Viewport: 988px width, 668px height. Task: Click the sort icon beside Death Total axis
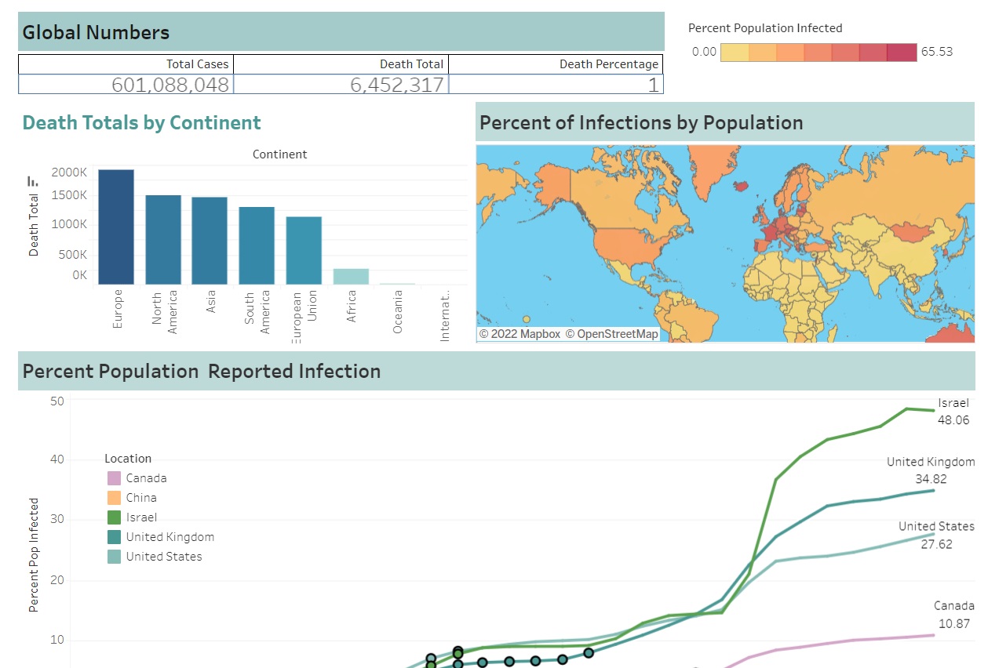point(32,181)
